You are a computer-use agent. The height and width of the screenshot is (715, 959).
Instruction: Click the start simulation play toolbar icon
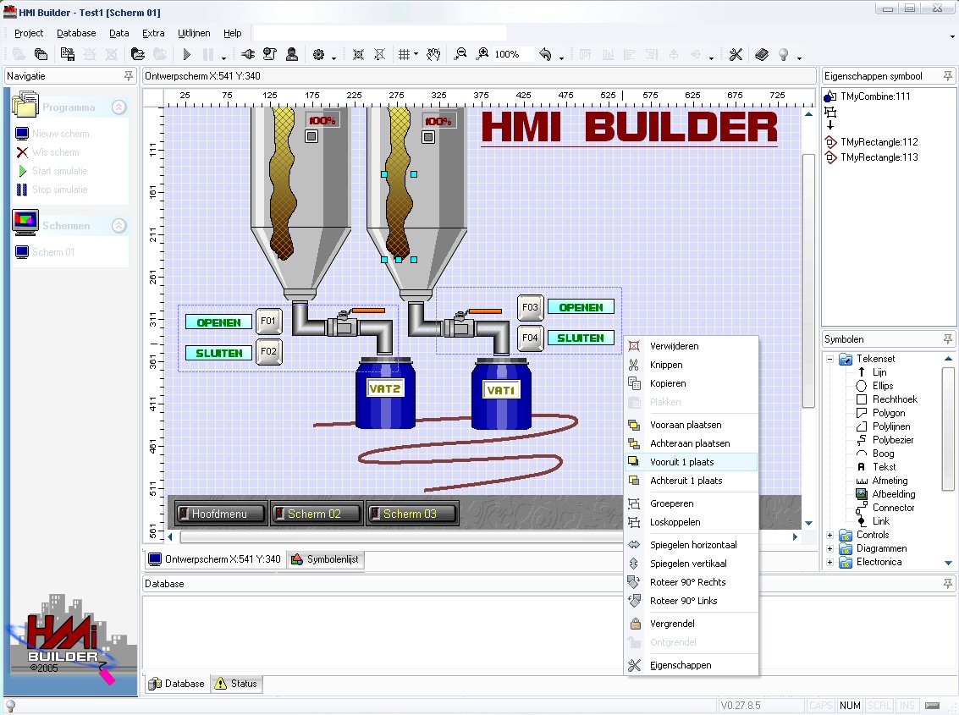186,54
